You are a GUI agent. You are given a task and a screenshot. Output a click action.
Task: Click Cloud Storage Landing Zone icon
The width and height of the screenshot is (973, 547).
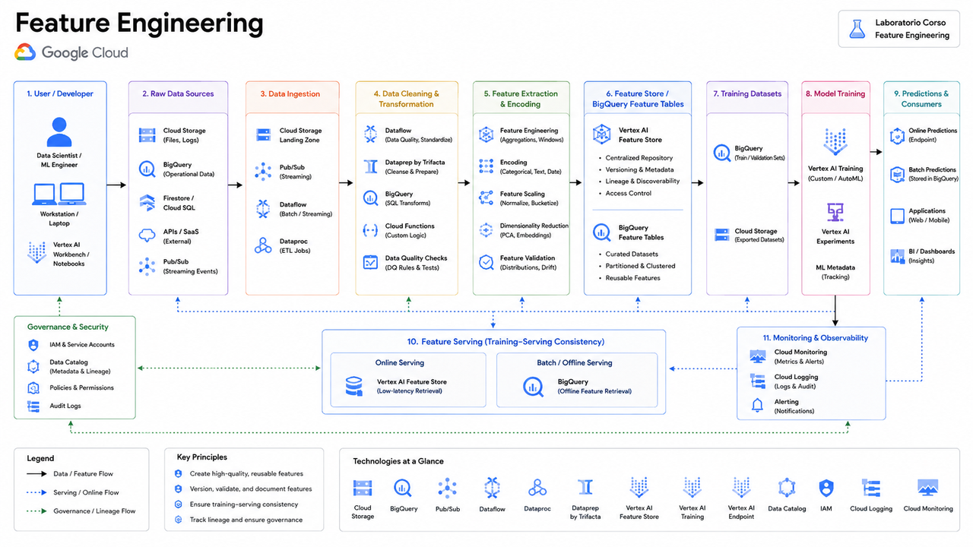click(263, 135)
